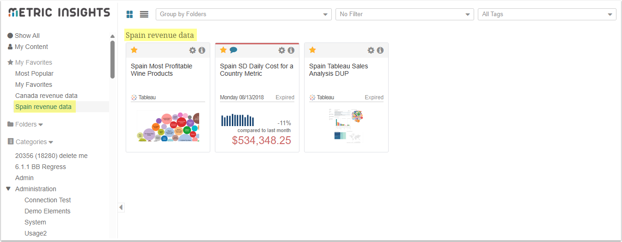Open settings gear on Spain Most Profitable Wine tile
This screenshot has width=622, height=242.
(x=193, y=50)
